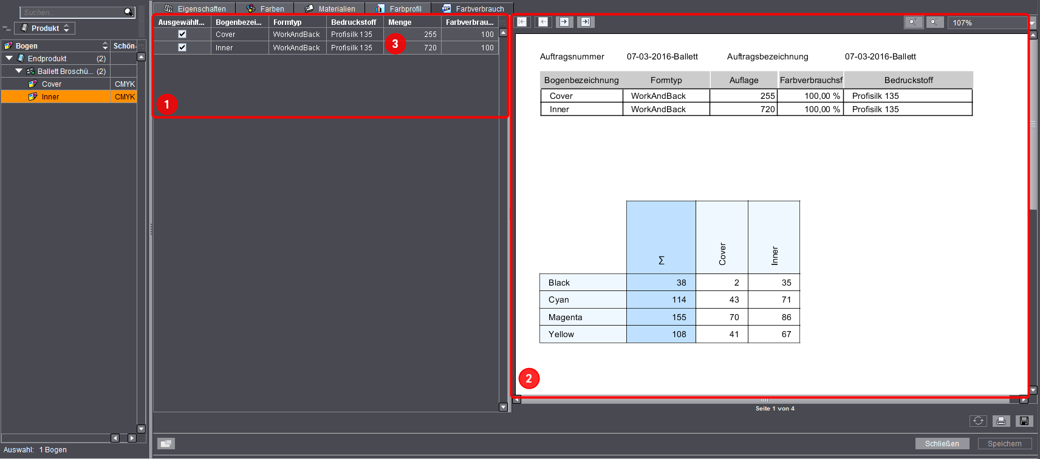Jump to last page of report preview
Image resolution: width=1040 pixels, height=459 pixels.
[x=586, y=22]
